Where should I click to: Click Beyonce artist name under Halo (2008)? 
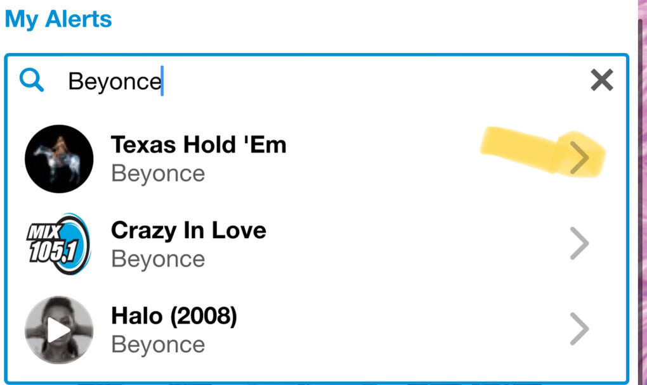click(158, 344)
